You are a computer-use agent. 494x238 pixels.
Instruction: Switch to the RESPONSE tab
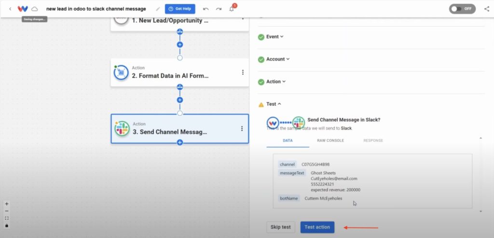click(373, 140)
